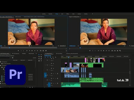Export frame camera icon in Program monitor
The height and width of the screenshot is (100, 134).
[x=118, y=51]
